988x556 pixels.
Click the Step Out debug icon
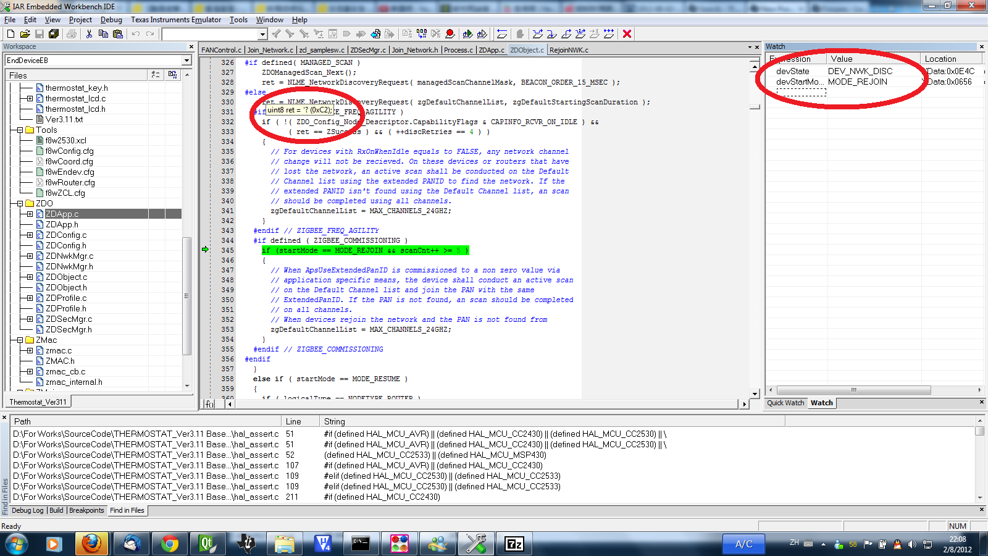tap(566, 34)
